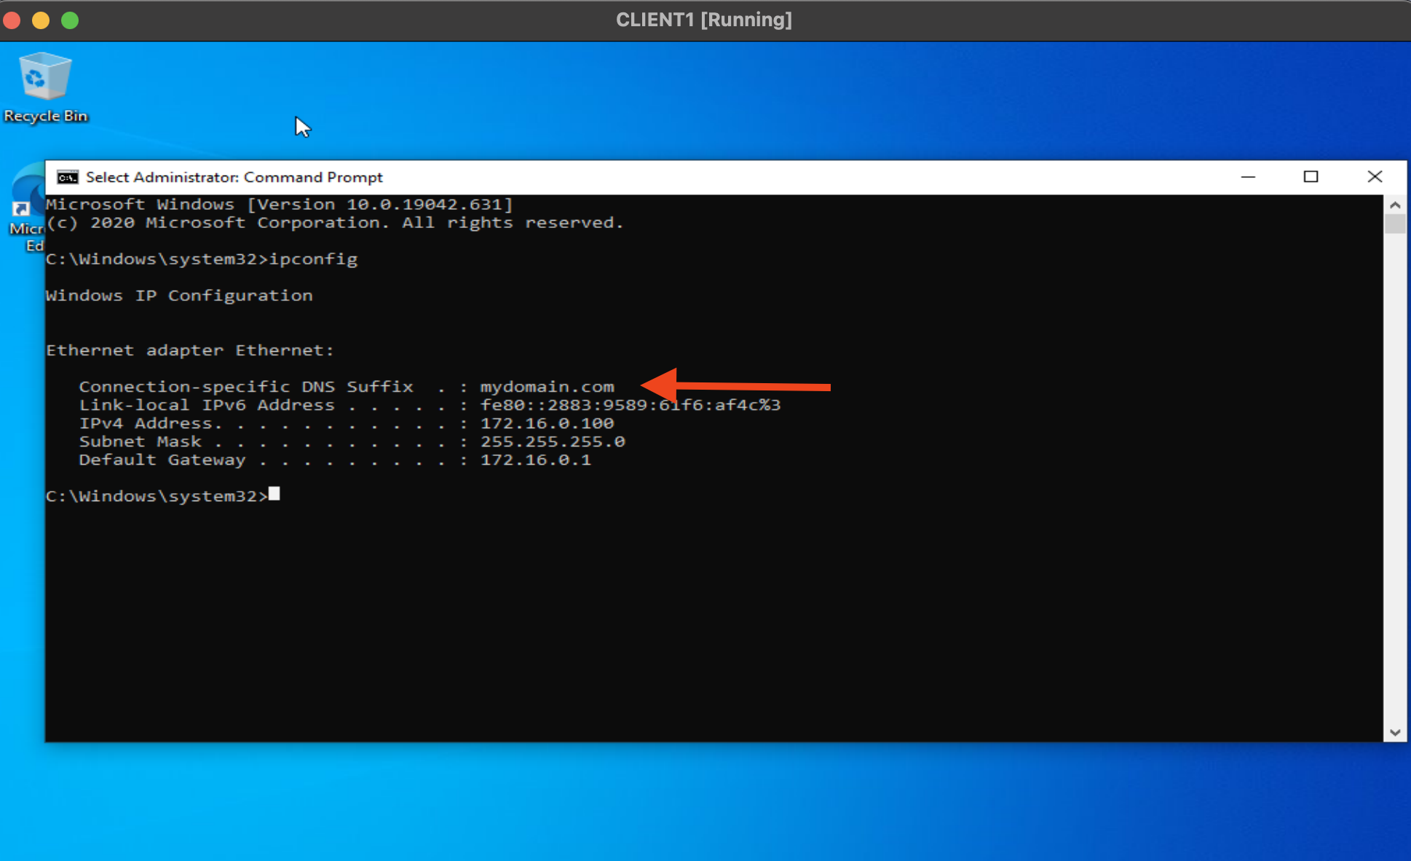Enter fullscreen using the green macOS button

click(70, 20)
